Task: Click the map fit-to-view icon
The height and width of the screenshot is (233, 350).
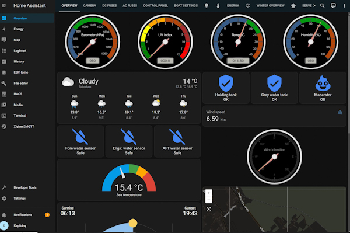Action: point(209,209)
